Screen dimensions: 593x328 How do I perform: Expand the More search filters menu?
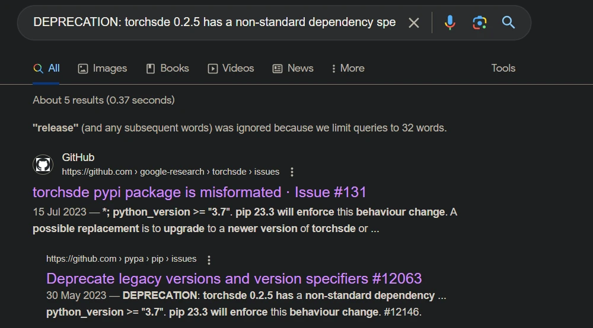coord(348,68)
